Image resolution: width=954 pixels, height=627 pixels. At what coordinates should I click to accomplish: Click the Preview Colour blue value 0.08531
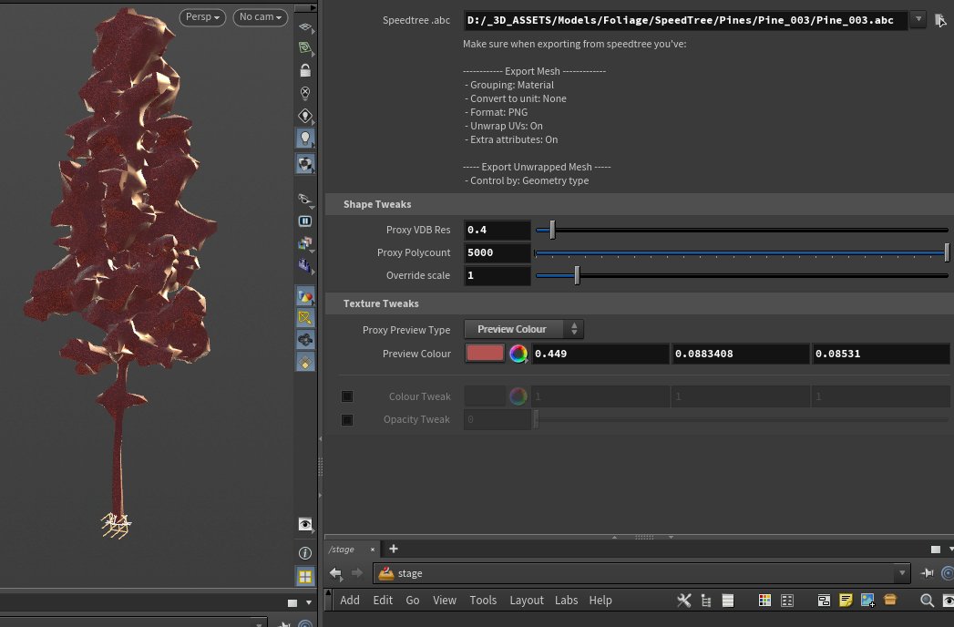880,354
